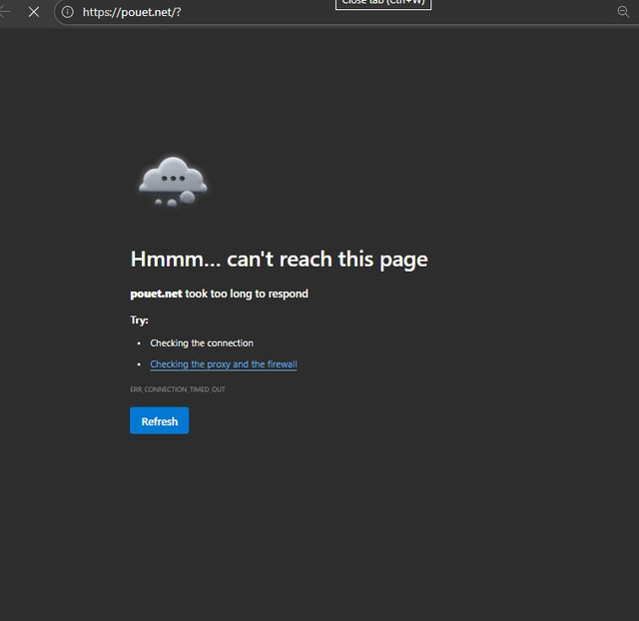Stop loading with the X button
Image resolution: width=639 pixels, height=621 pixels.
coord(33,12)
